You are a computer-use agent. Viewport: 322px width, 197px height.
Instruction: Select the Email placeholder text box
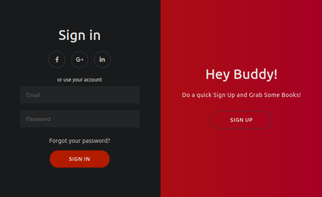pos(80,95)
